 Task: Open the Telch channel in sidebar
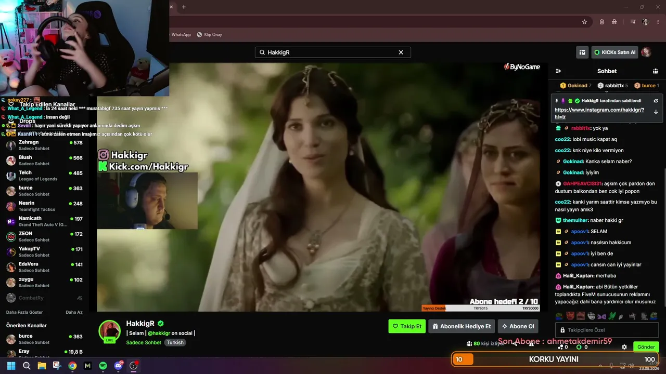[44, 176]
